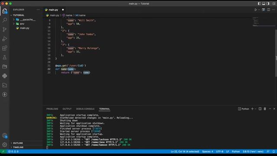Open the project manager folder icon
Viewport: 277px width, 156px height.
pyautogui.click(x=5, y=66)
